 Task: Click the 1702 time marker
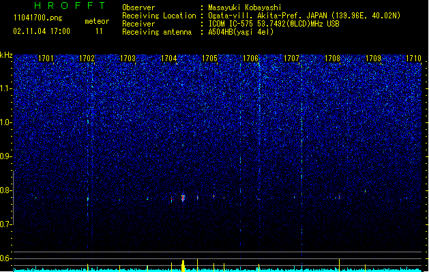click(87, 58)
